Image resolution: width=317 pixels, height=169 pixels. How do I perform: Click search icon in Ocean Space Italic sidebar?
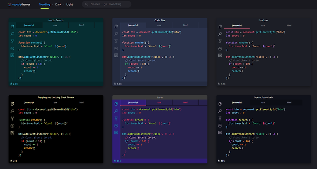[x=220, y=111]
